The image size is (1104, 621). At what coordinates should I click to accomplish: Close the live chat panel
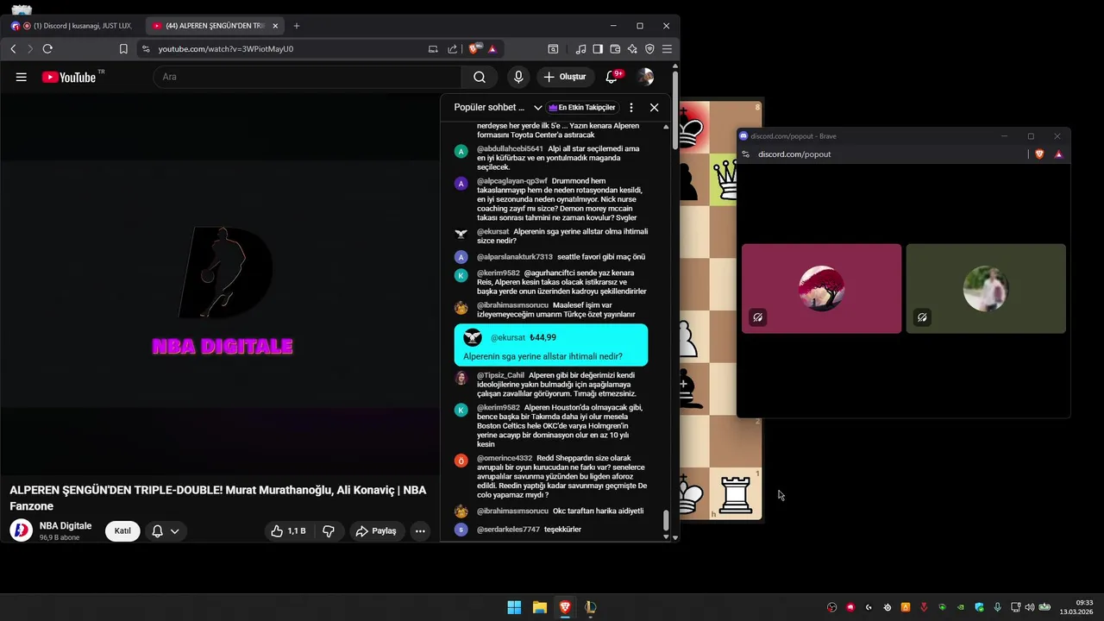click(x=654, y=108)
